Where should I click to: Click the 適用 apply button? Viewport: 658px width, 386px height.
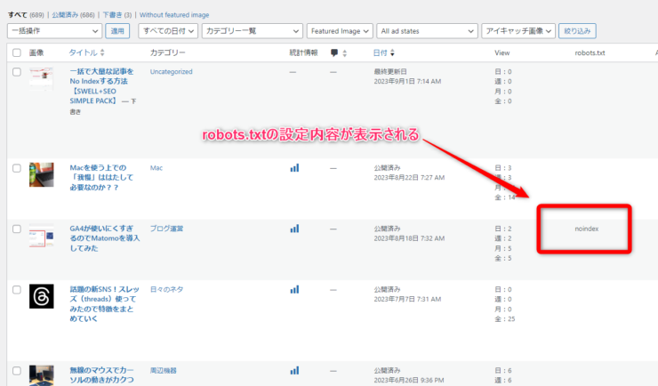(x=117, y=31)
